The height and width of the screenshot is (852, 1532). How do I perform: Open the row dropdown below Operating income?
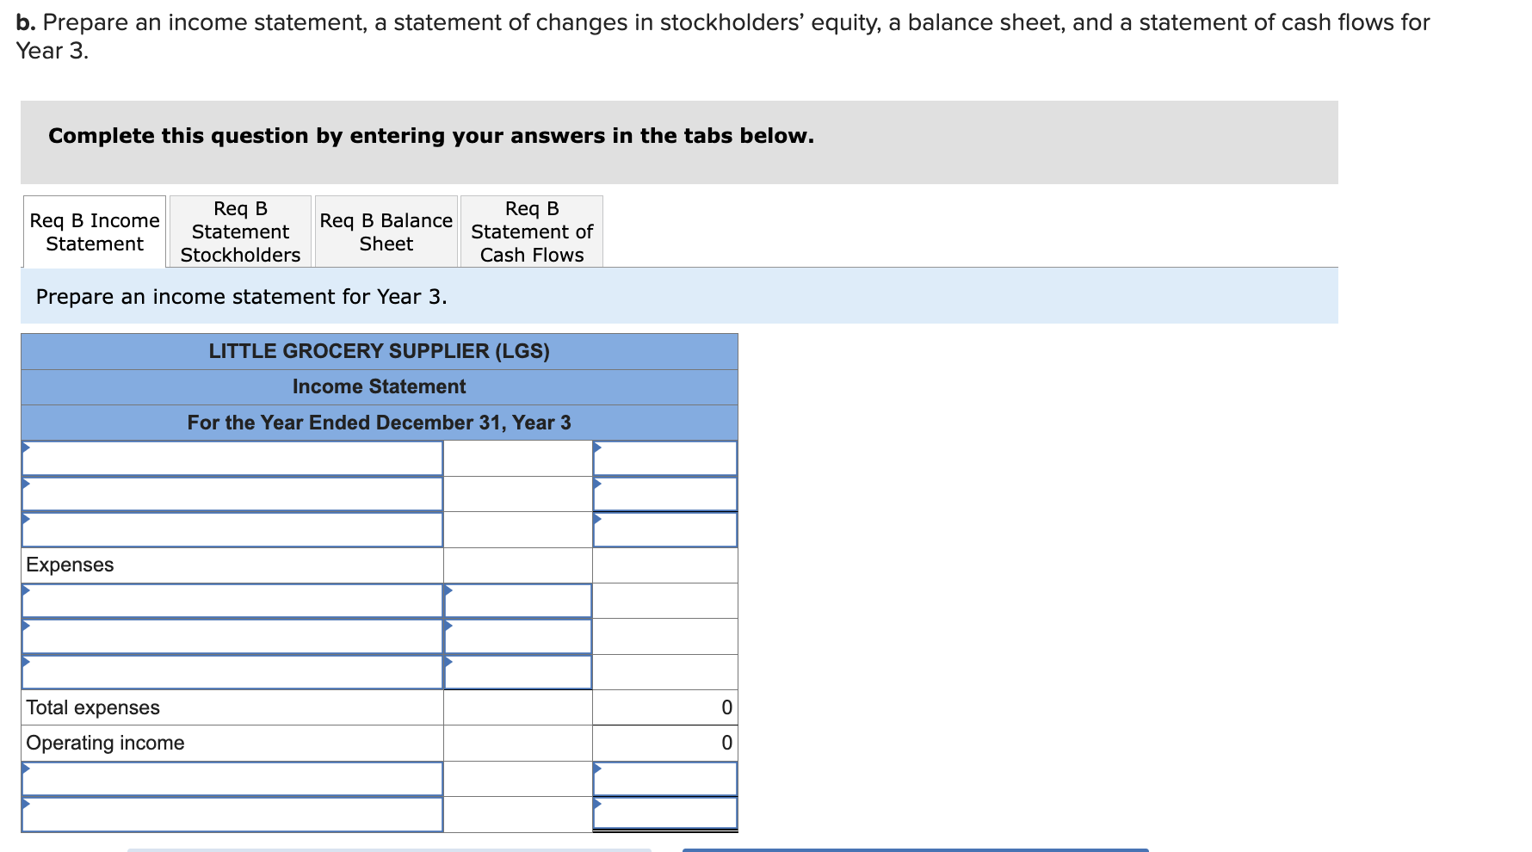(x=232, y=777)
